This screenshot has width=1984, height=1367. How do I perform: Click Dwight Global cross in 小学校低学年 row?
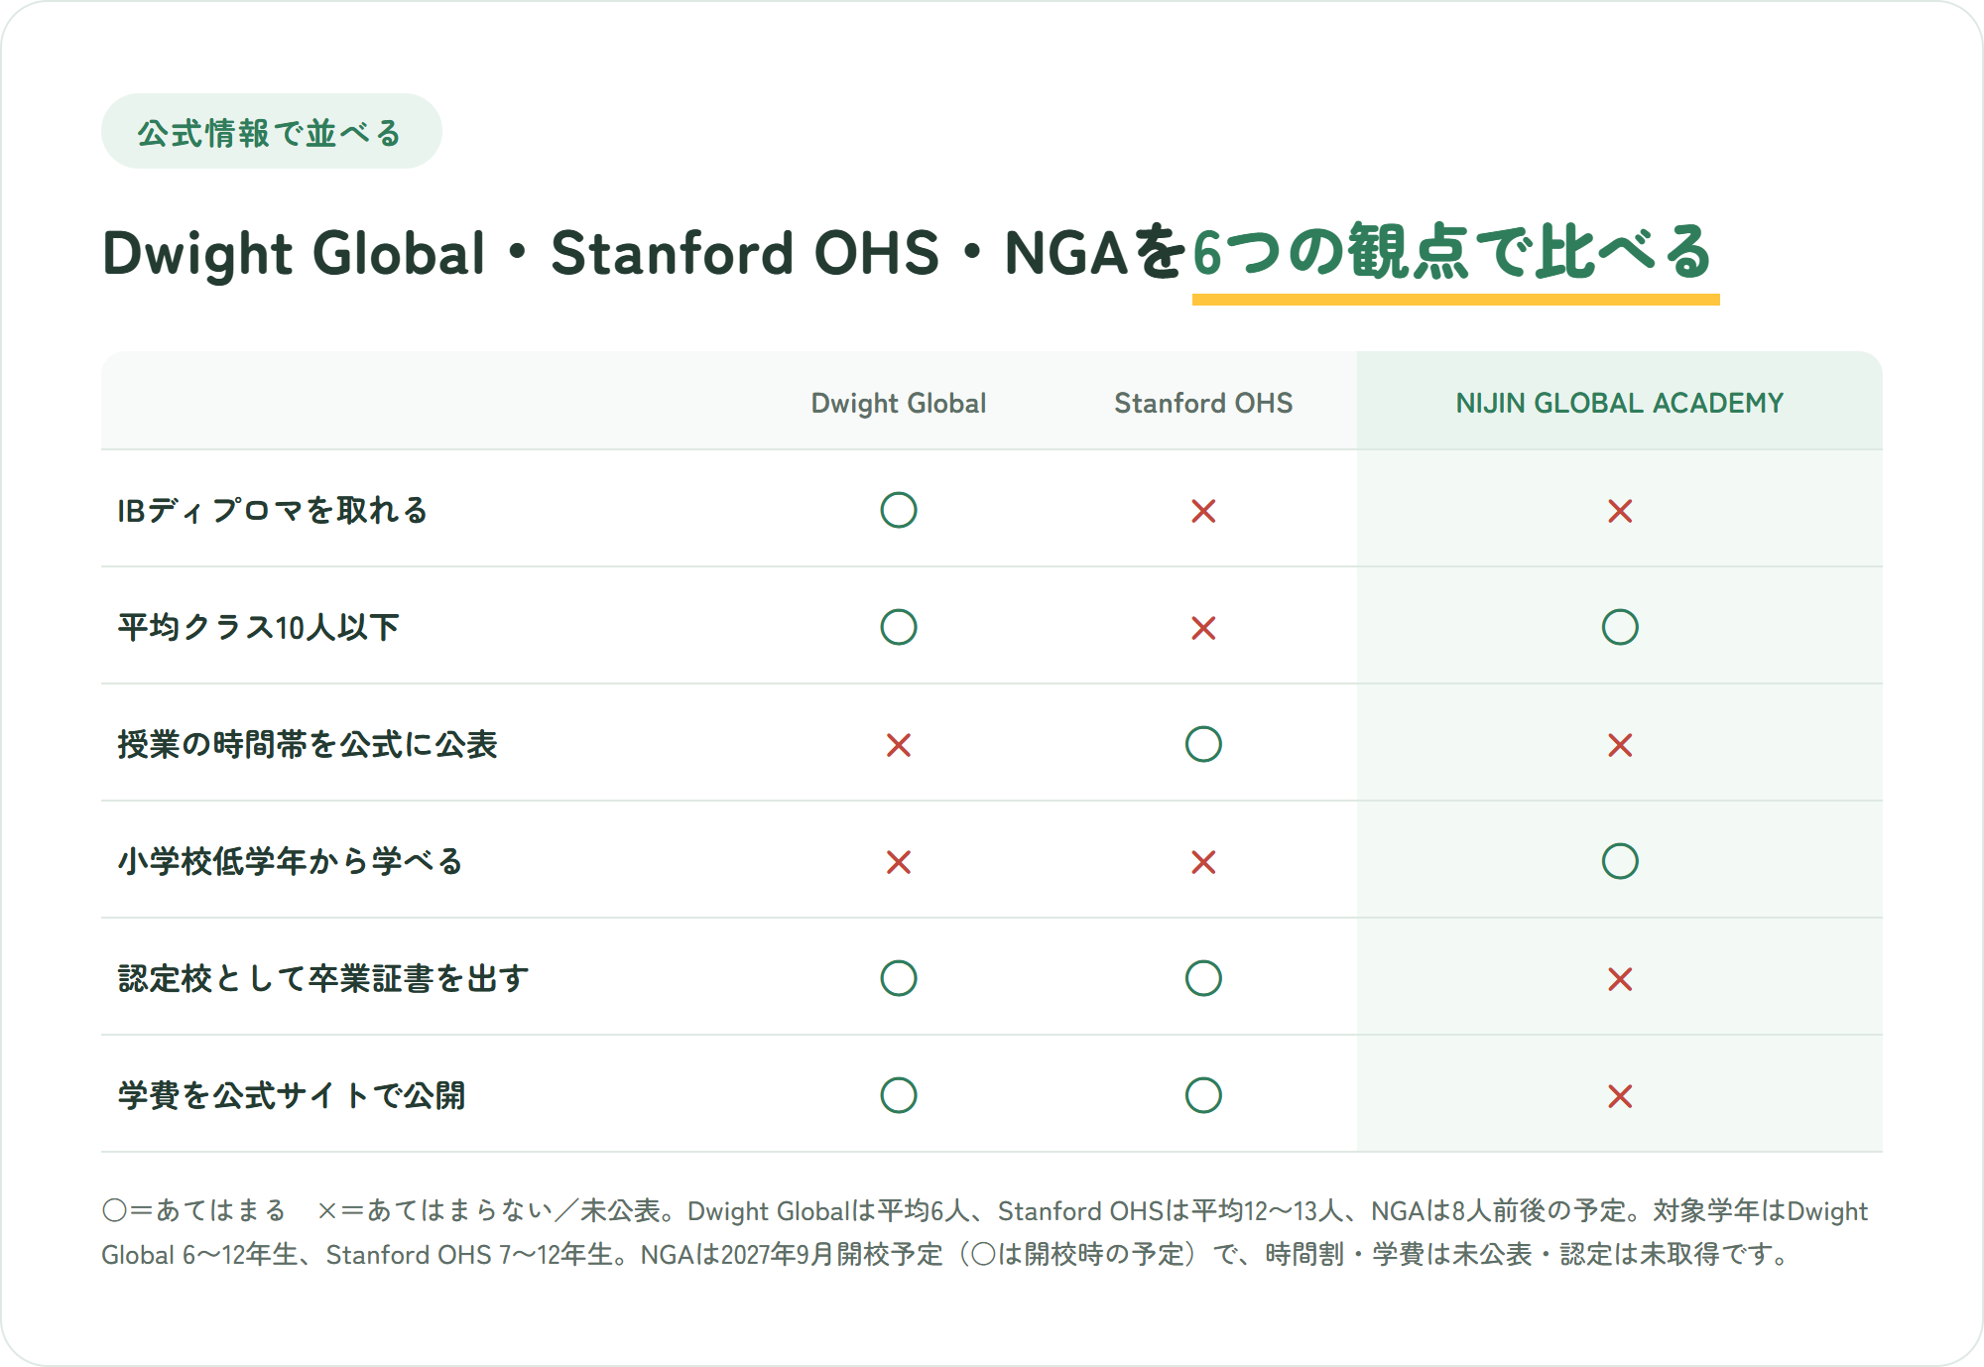coord(899,862)
